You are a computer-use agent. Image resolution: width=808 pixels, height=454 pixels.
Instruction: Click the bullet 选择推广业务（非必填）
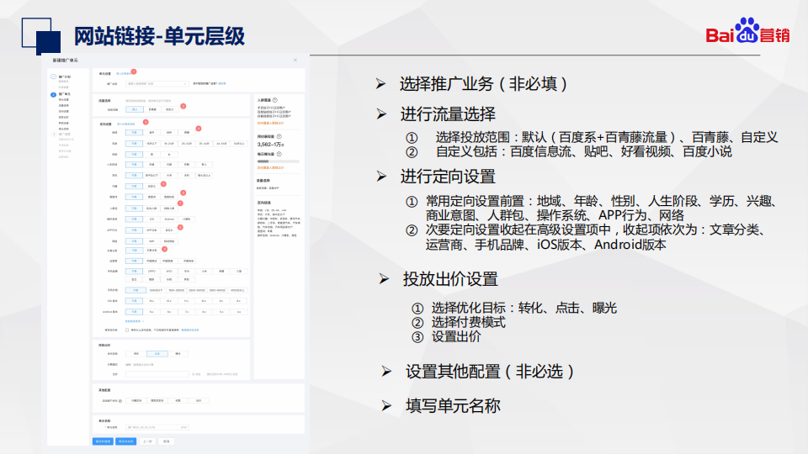click(483, 83)
